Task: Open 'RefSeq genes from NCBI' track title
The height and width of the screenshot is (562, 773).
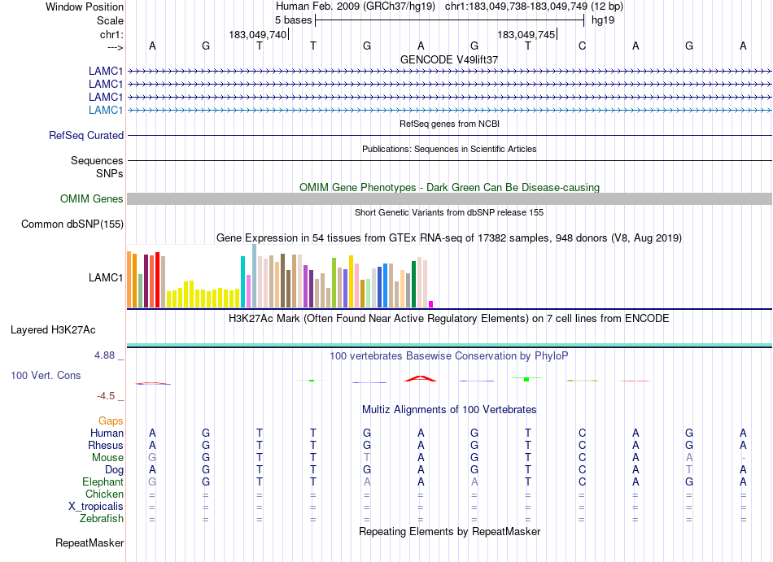Action: click(x=449, y=124)
